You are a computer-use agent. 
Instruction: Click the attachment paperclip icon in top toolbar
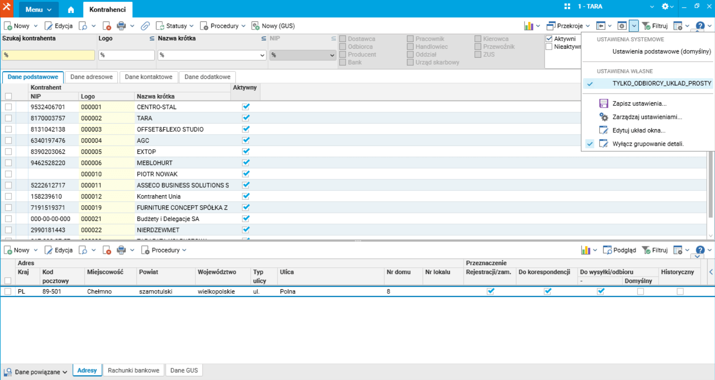pos(145,26)
